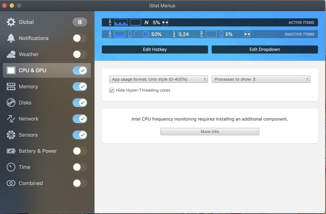This screenshot has height=214, width=326.
Task: Enable the Notifications switch
Action: 80,38
